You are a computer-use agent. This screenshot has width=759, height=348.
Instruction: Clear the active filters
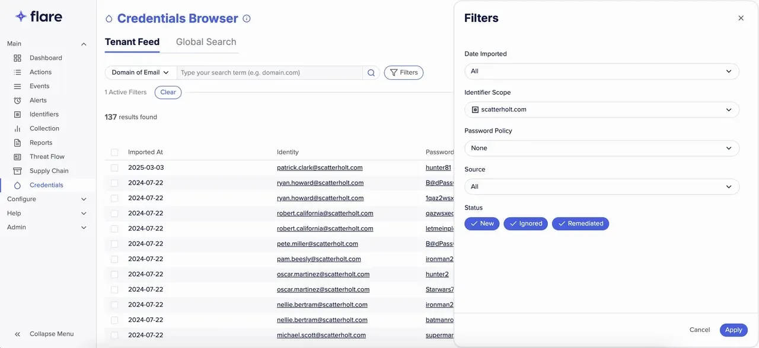(168, 92)
